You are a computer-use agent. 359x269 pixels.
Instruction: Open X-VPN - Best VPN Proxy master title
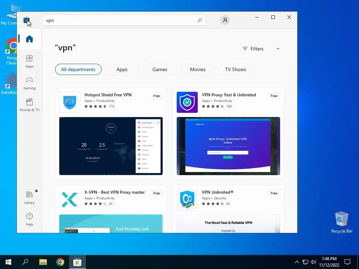coord(115,192)
